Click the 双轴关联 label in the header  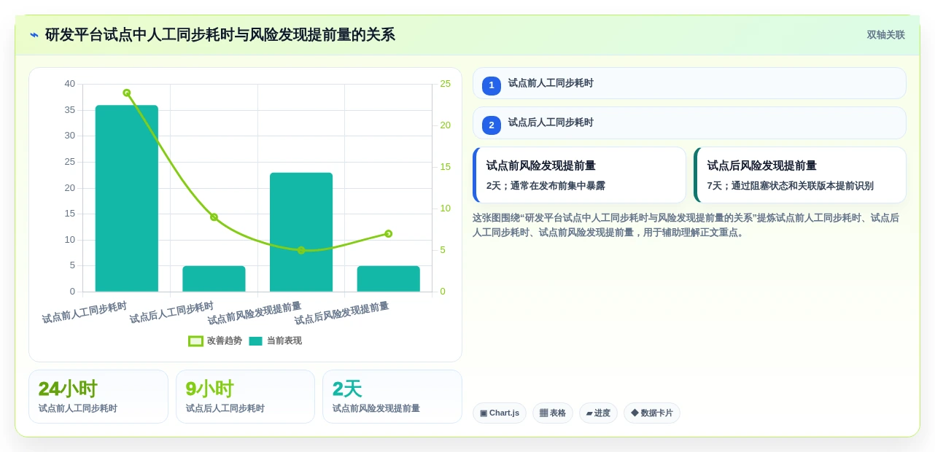coord(885,35)
